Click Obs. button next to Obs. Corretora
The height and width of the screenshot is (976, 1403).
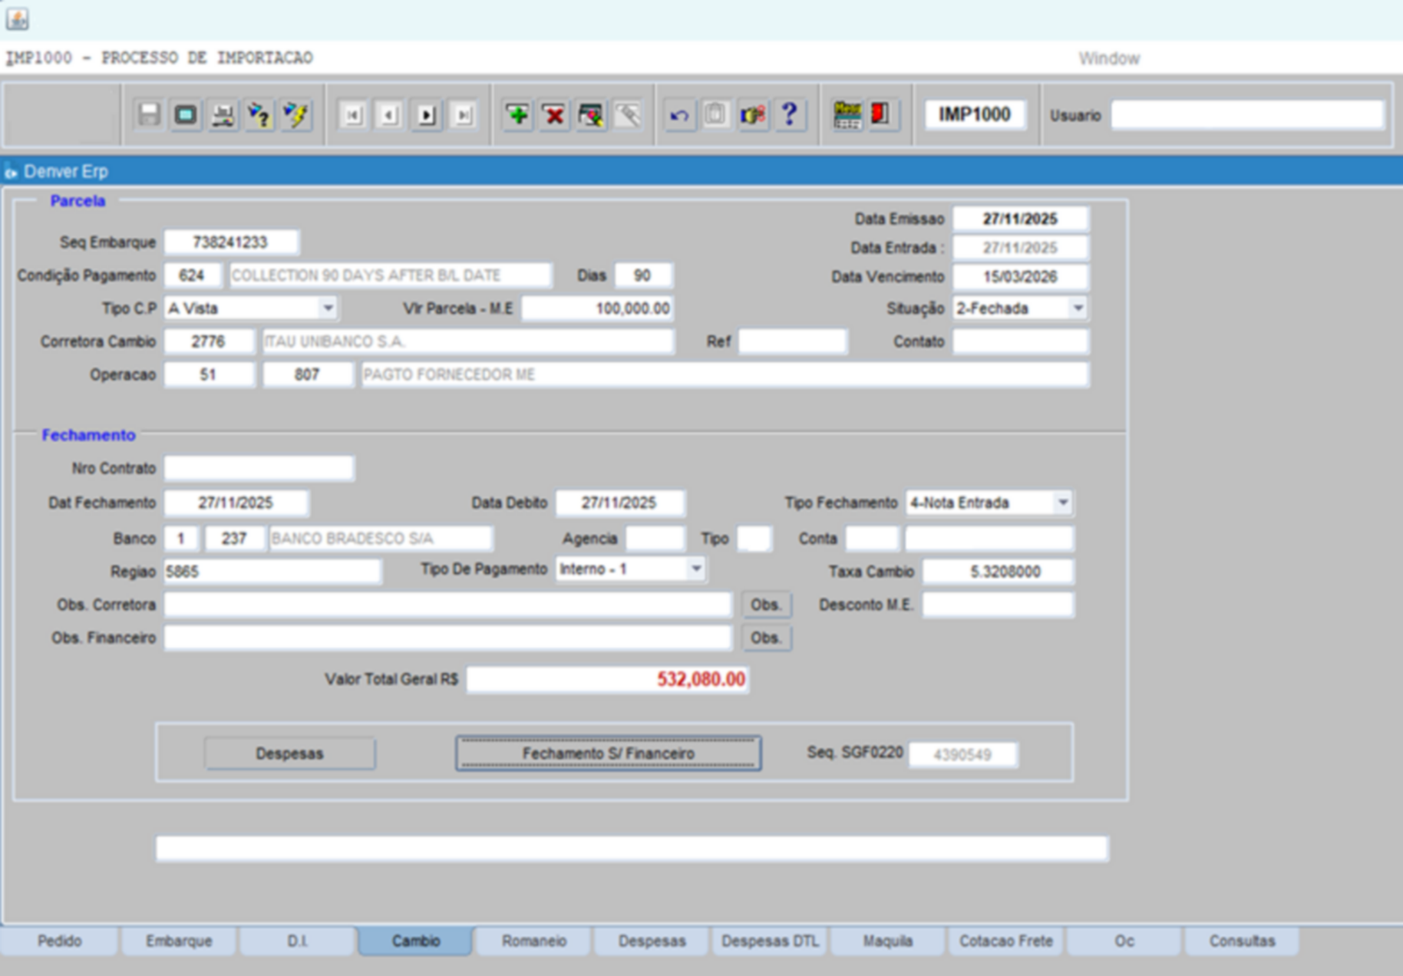coord(765,605)
